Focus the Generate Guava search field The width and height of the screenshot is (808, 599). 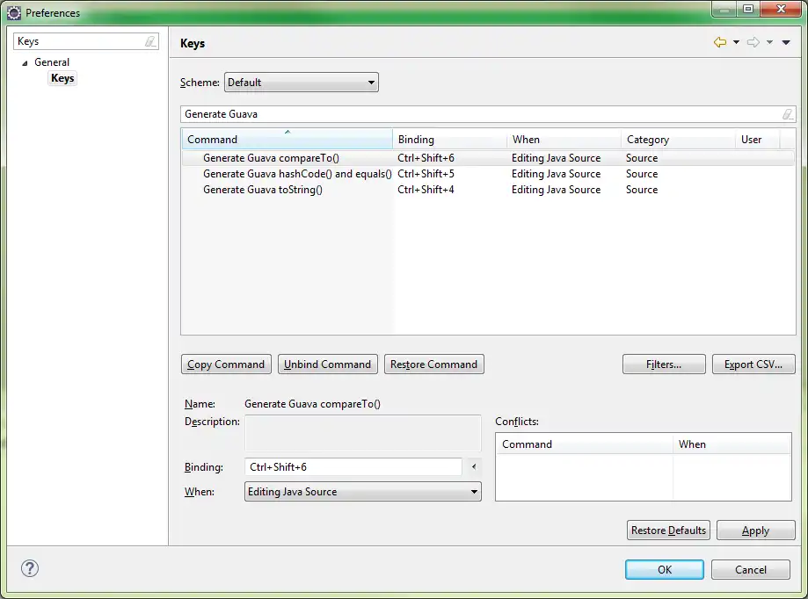tap(488, 114)
